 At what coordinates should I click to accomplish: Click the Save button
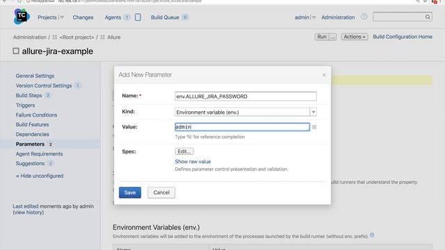130,192
